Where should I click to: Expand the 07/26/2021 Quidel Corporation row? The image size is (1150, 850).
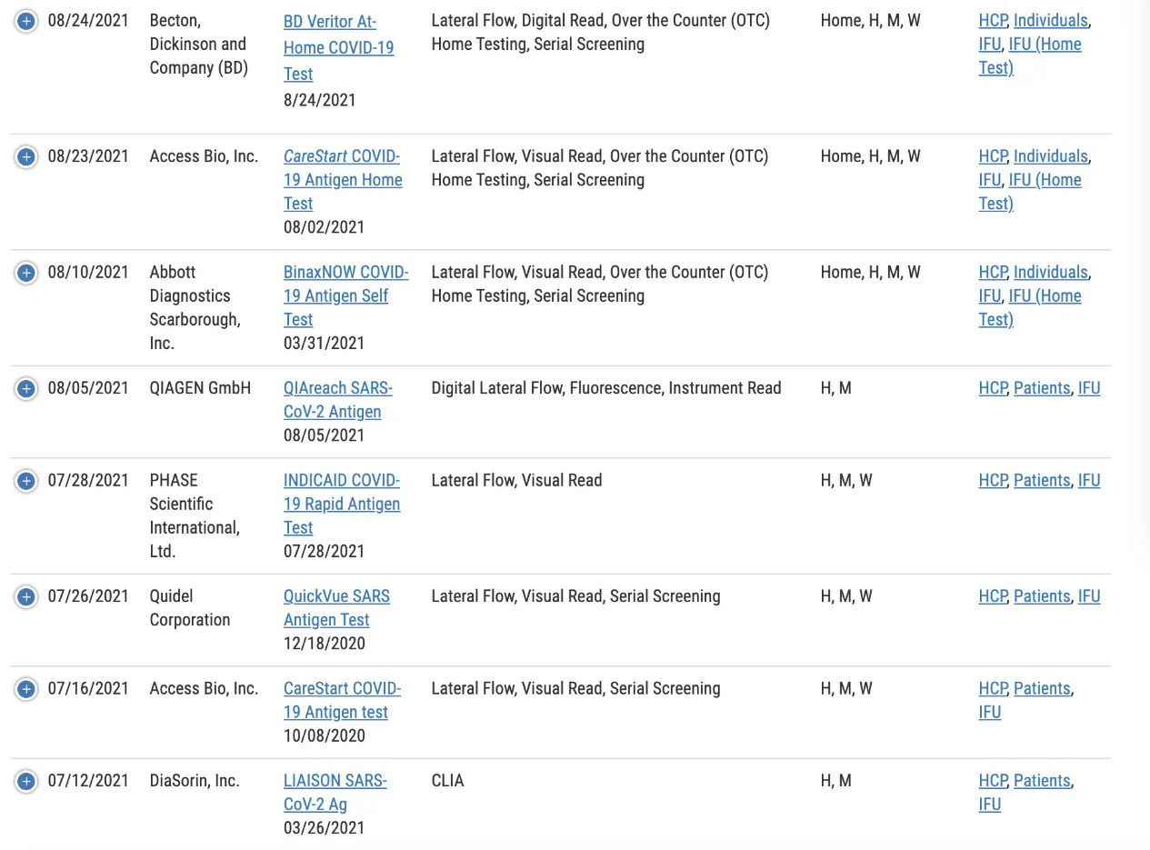(26, 596)
